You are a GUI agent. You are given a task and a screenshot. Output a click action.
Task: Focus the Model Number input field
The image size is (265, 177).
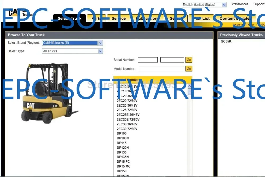tap(161, 69)
